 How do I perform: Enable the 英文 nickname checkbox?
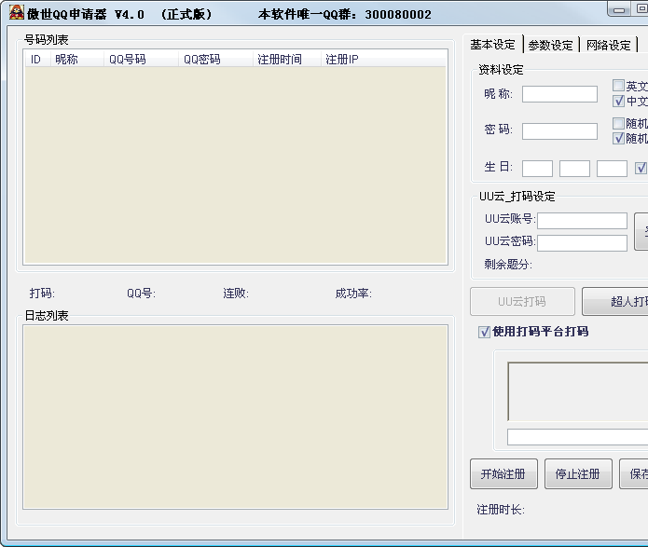(618, 86)
